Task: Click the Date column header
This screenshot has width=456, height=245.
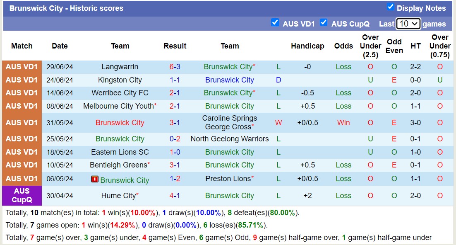Action: click(60, 46)
